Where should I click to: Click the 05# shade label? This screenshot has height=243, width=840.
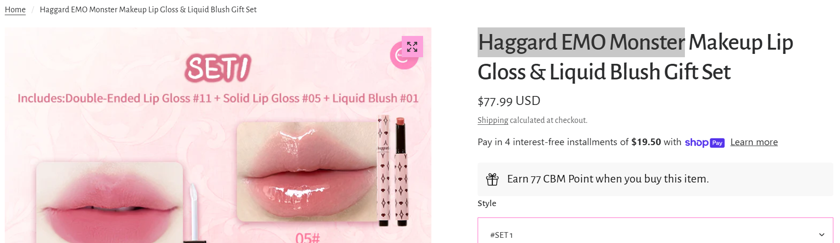point(307,237)
